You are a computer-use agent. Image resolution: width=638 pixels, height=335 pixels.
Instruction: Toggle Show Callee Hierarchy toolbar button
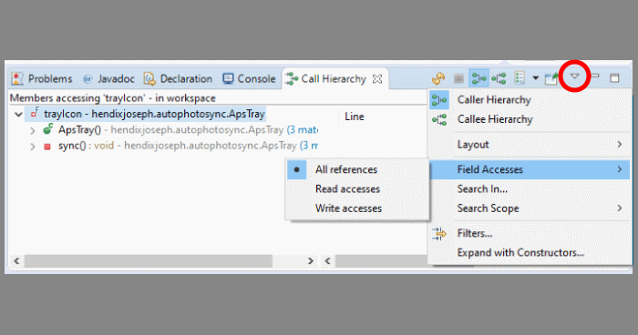(499, 78)
